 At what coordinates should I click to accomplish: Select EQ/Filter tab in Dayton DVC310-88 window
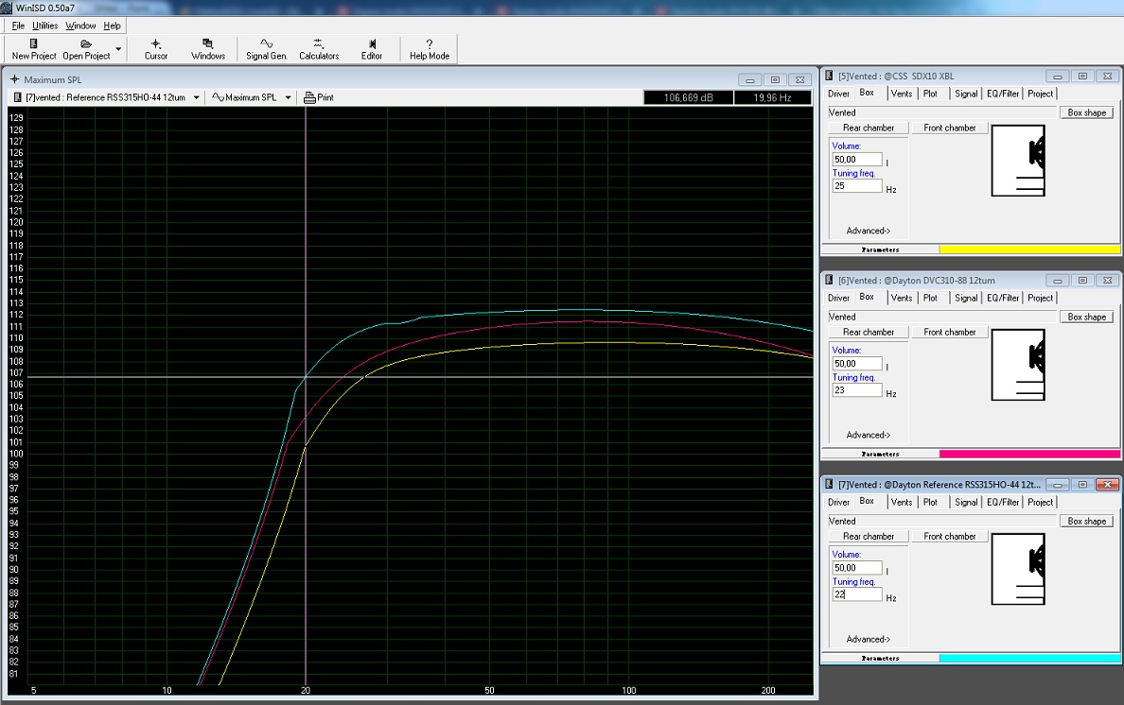point(1002,298)
